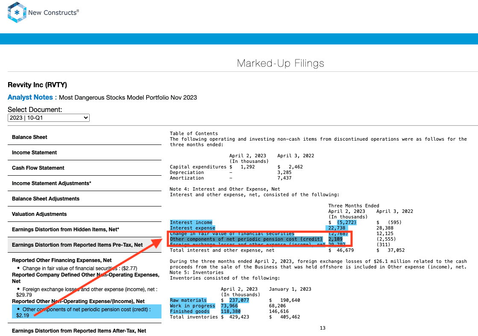Click Note 4: Interest and Other Expense, Net

(x=225, y=189)
